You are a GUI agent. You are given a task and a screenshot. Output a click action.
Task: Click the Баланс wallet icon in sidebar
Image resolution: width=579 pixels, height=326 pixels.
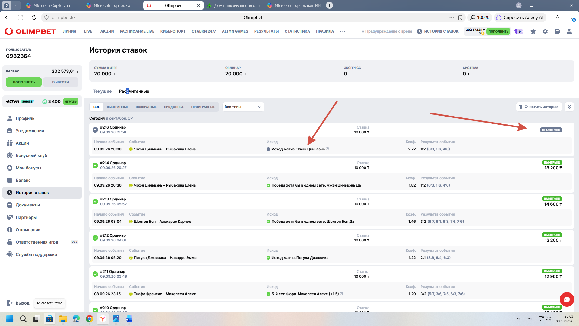10,180
